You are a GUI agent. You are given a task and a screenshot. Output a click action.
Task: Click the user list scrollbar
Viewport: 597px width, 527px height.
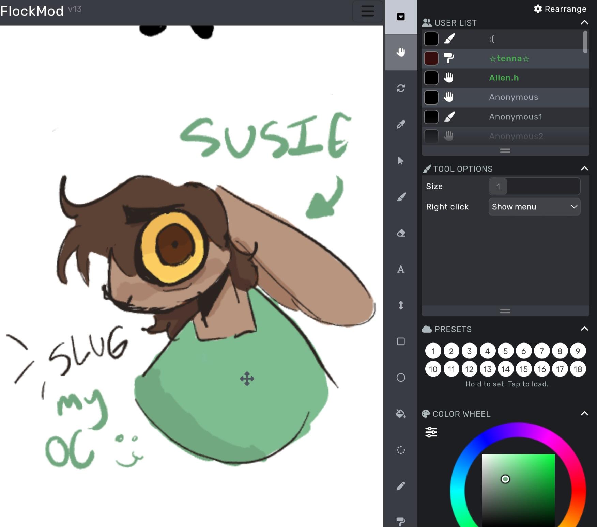coord(585,42)
